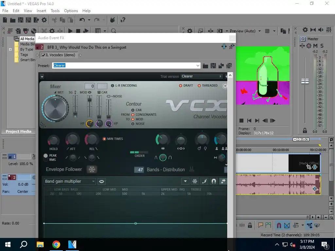Undo last action with toolbar arrow
Image resolution: width=335 pixels, height=251 pixels.
[x=82, y=20]
